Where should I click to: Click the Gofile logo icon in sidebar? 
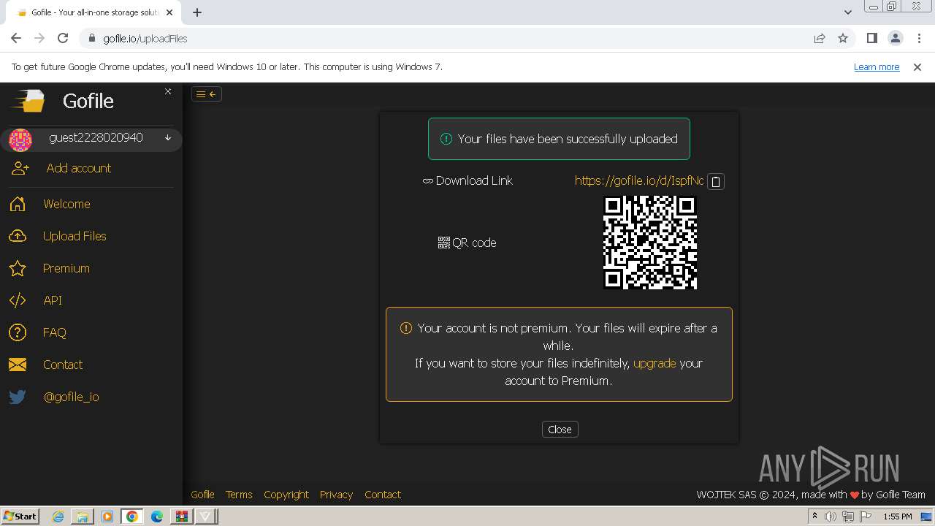point(28,101)
